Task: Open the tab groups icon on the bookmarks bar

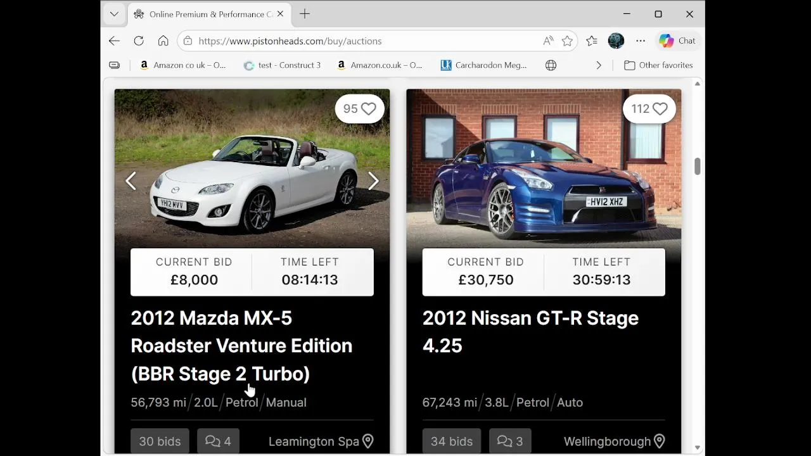Action: tap(114, 65)
